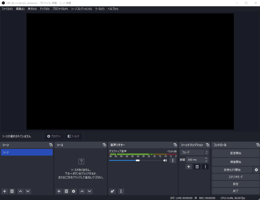Click the プロパティ button in source toolbar
The height and width of the screenshot is (200, 260).
(x=54, y=136)
